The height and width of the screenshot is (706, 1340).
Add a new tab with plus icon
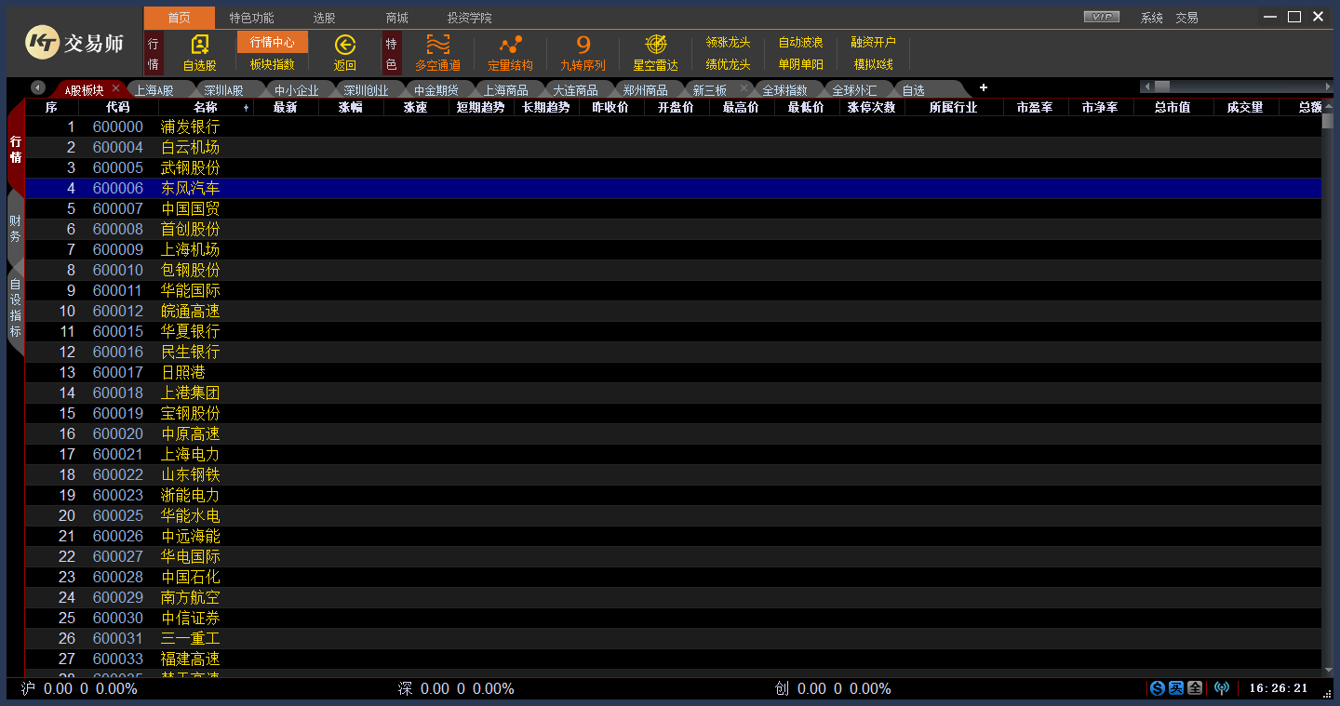(984, 87)
